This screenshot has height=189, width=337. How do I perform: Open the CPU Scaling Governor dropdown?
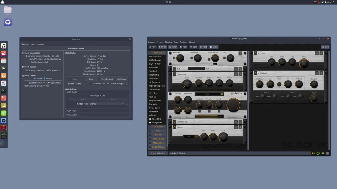click(53, 70)
